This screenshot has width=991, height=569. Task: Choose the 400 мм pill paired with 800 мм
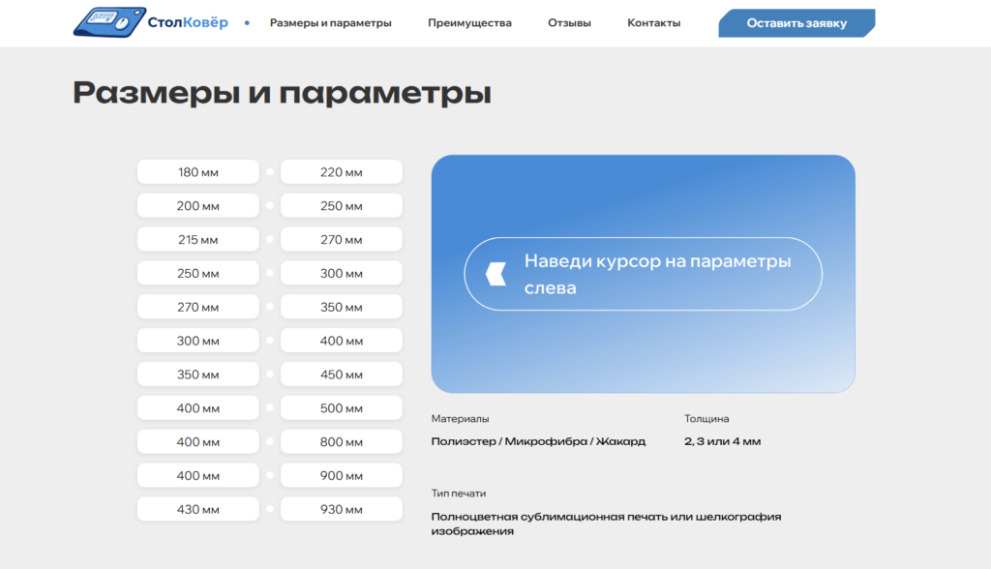197,442
